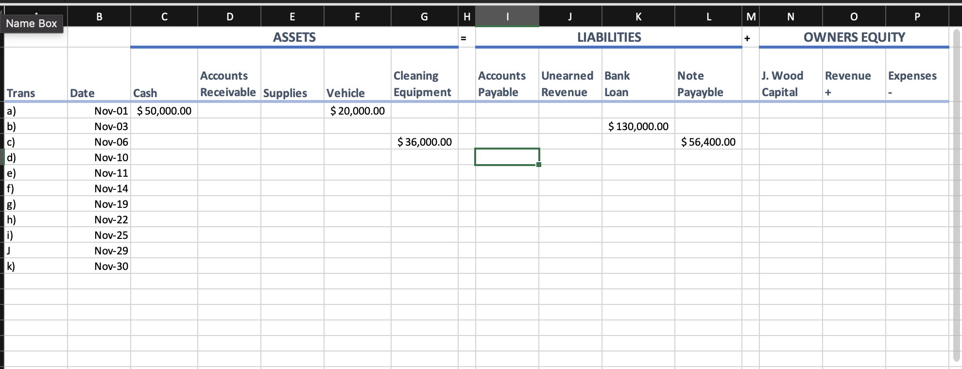Click the OWNERS EQUITY heading cell
Viewport: 962px width, 369px height.
point(854,37)
